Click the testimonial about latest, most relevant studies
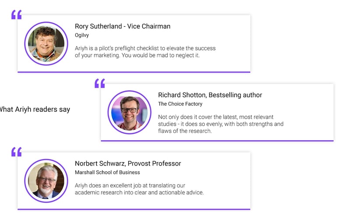 pos(221,124)
